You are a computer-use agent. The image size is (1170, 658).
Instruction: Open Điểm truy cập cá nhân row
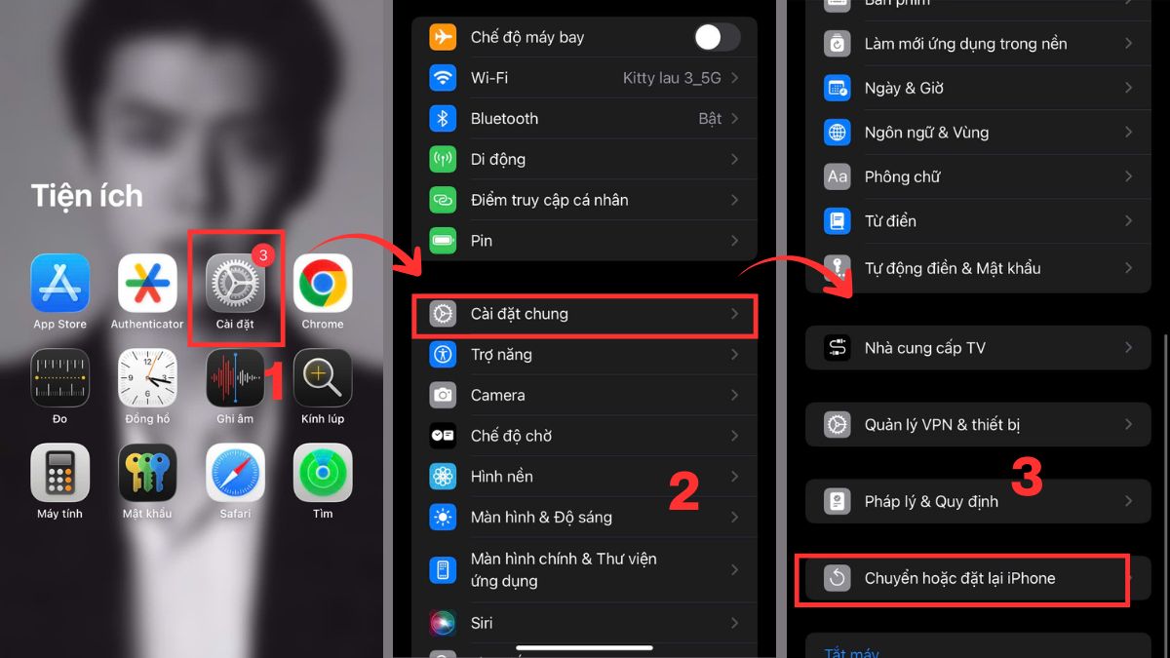[584, 200]
